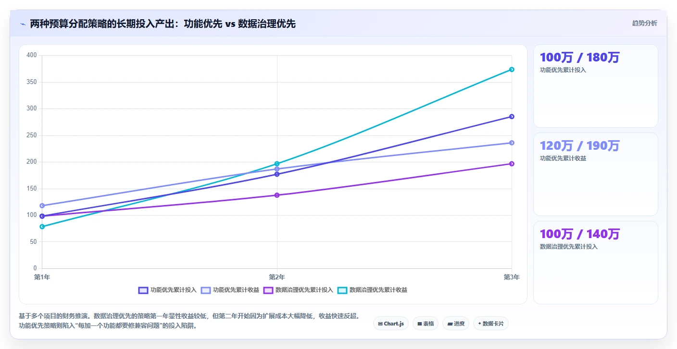Select 功能优先累计收益 data point at 第1年
This screenshot has width=677, height=349.
click(x=42, y=205)
